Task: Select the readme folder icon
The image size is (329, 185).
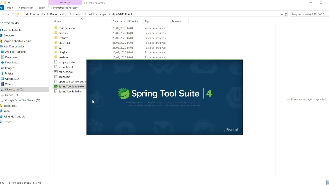Action: [x=56, y=57]
